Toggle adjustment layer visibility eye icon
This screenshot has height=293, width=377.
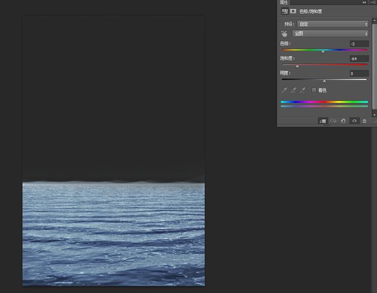[x=354, y=121]
